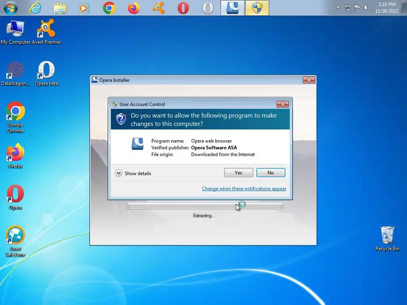Click No in User Account Control

tap(271, 173)
